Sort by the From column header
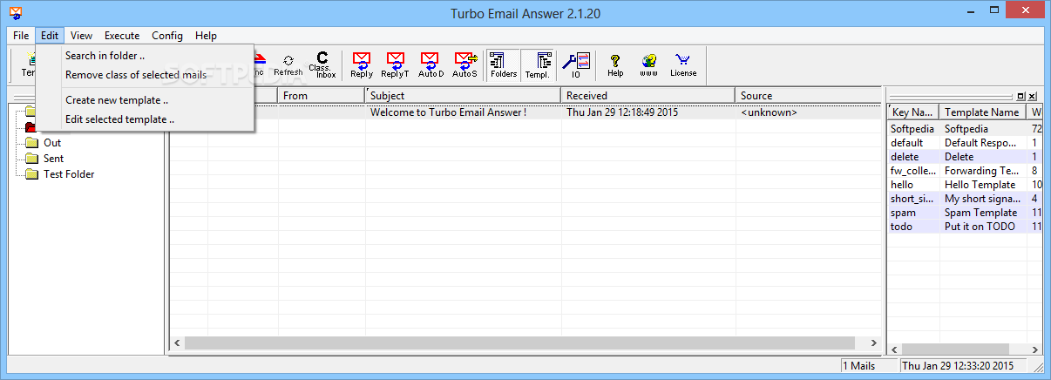The image size is (1051, 380). (x=322, y=96)
